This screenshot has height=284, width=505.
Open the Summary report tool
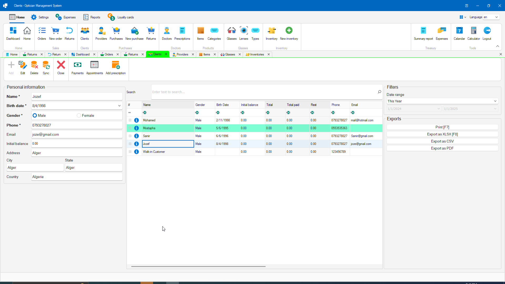(x=423, y=34)
